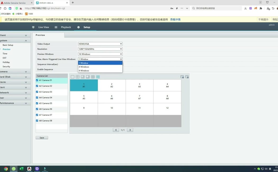Click the Setup gear icon

[x=78, y=27]
